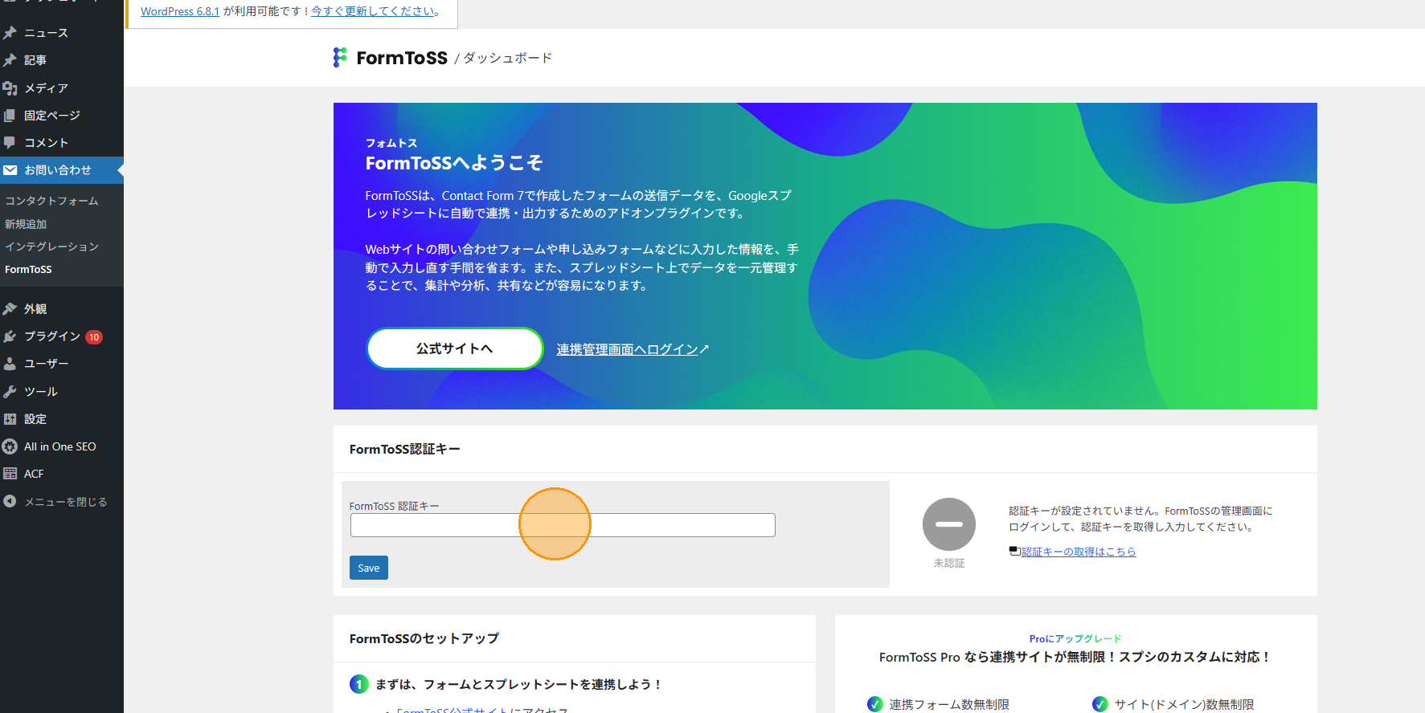Click the 公式サイトへ button
The height and width of the screenshot is (713, 1425).
pos(455,348)
